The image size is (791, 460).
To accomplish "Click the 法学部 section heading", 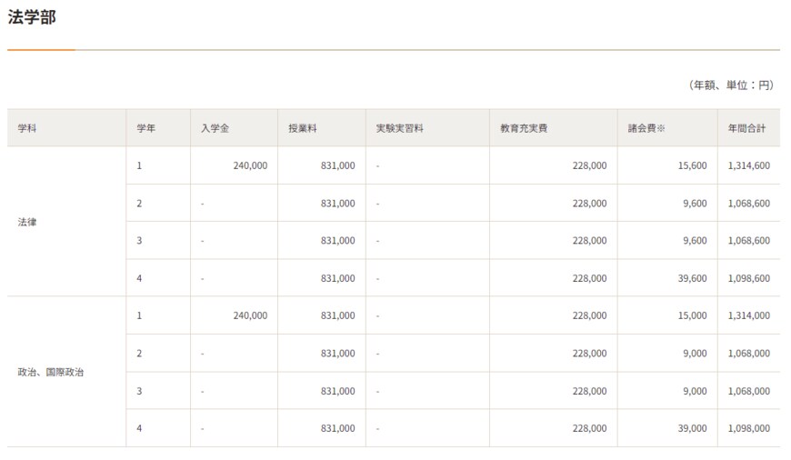I will [32, 17].
